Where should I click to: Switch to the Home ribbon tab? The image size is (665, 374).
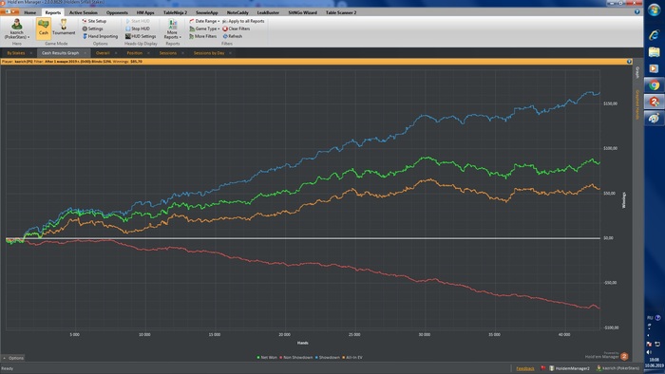click(30, 12)
